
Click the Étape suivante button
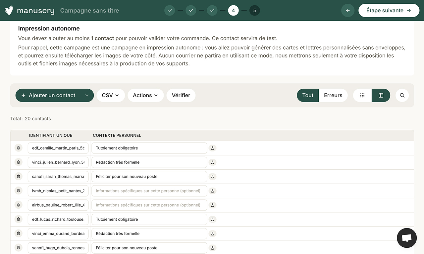389,10
